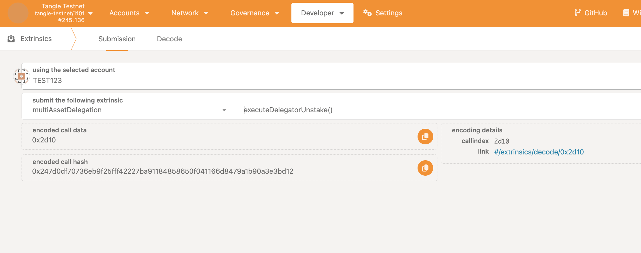
Task: Click the Extrinsics inbox icon
Action: 11,39
